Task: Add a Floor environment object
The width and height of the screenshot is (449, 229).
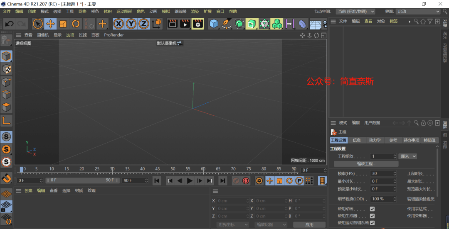Action: click(x=316, y=24)
